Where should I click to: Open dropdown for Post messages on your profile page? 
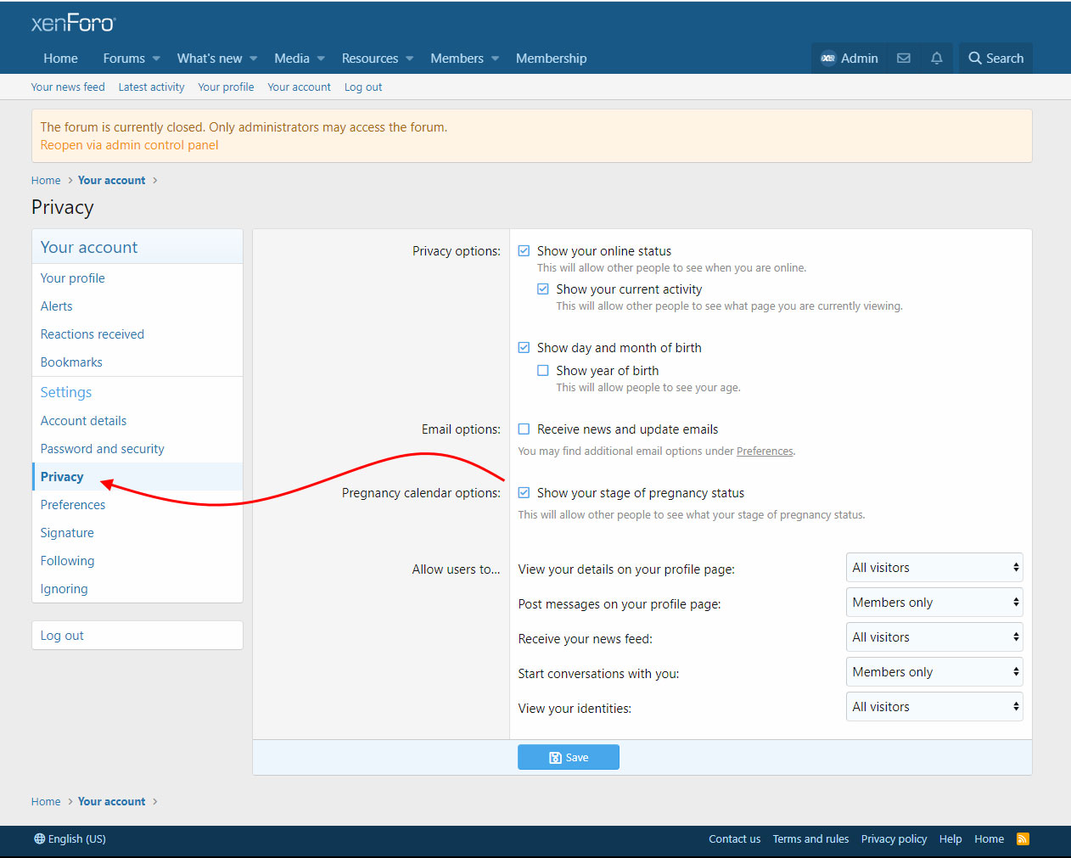pos(934,603)
